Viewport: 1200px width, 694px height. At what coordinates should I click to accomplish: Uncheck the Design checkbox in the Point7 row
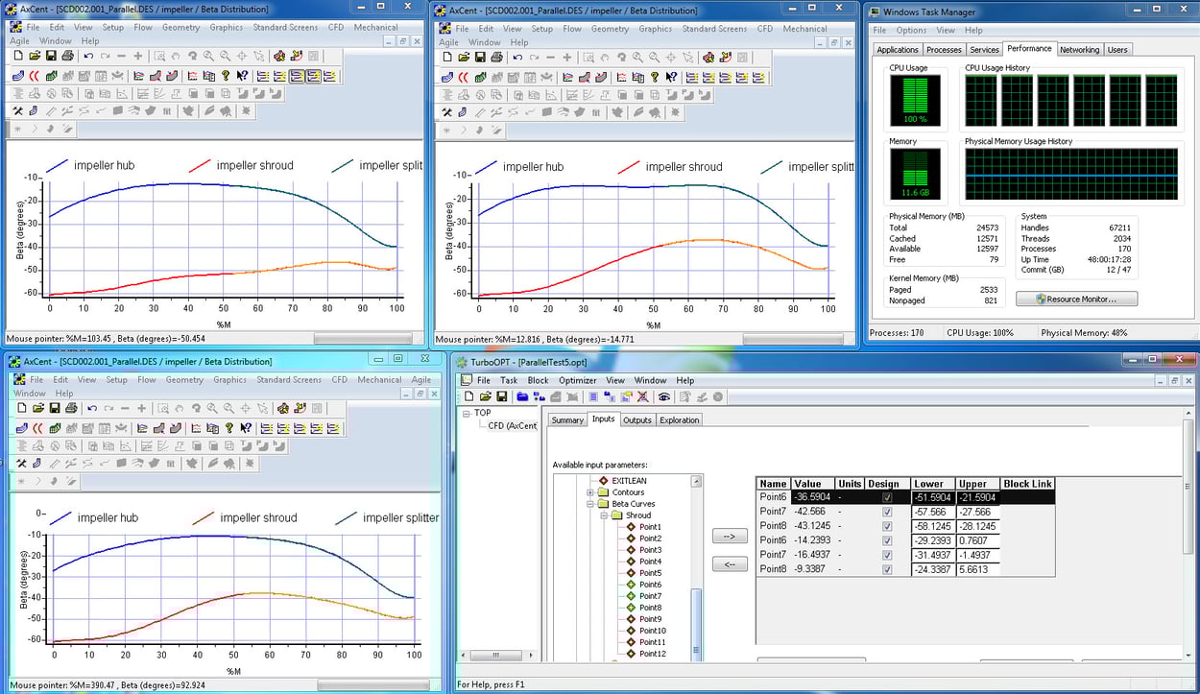coord(887,512)
